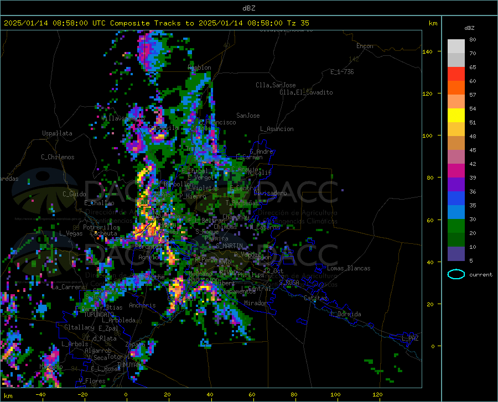Click the dBZ title at top
Image resolution: width=498 pixels, height=402 pixels.
point(248,8)
